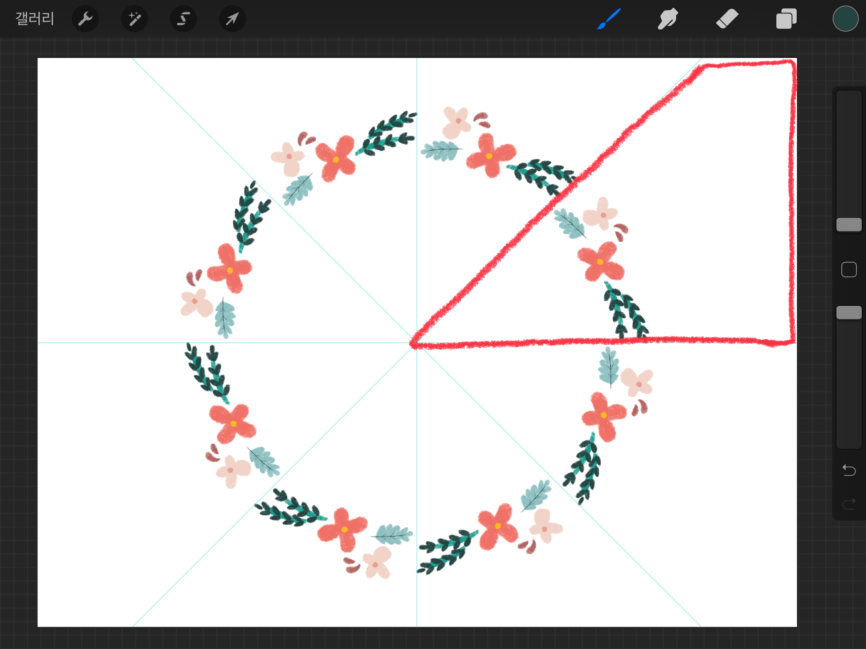866x649 pixels.
Task: Undo the last stroke
Action: pyautogui.click(x=849, y=470)
